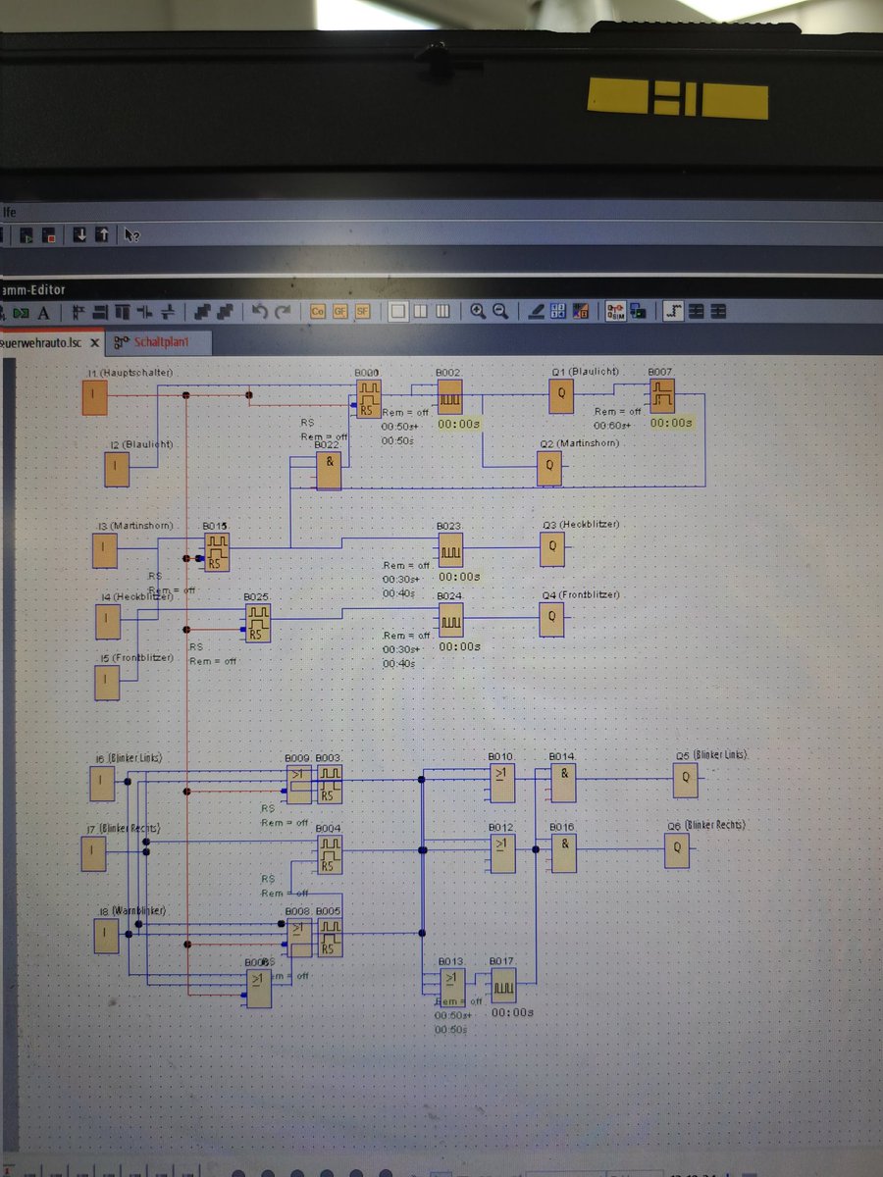This screenshot has height=1177, width=883.
Task: Click the LOGO to PC upload arrow icon
Action: point(102,235)
